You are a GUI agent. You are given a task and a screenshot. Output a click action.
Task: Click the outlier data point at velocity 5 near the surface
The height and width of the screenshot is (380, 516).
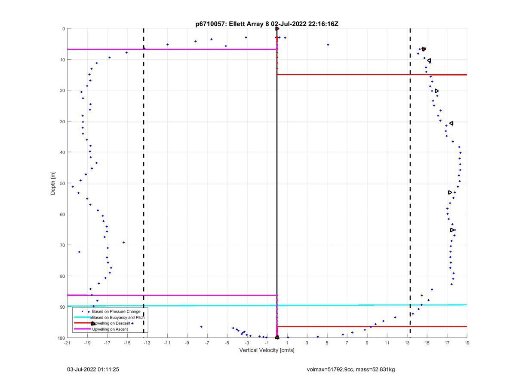[328, 45]
